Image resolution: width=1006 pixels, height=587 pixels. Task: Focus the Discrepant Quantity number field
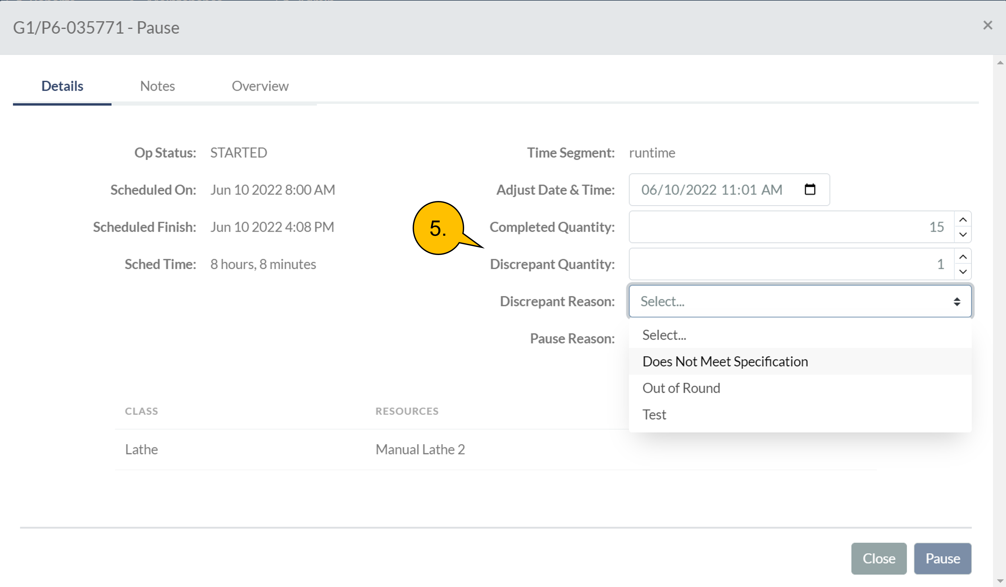pos(791,264)
